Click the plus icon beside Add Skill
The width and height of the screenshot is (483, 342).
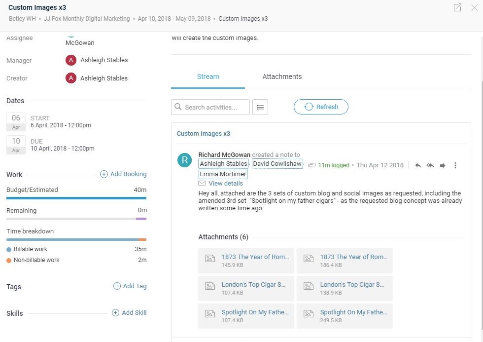pyautogui.click(x=115, y=313)
